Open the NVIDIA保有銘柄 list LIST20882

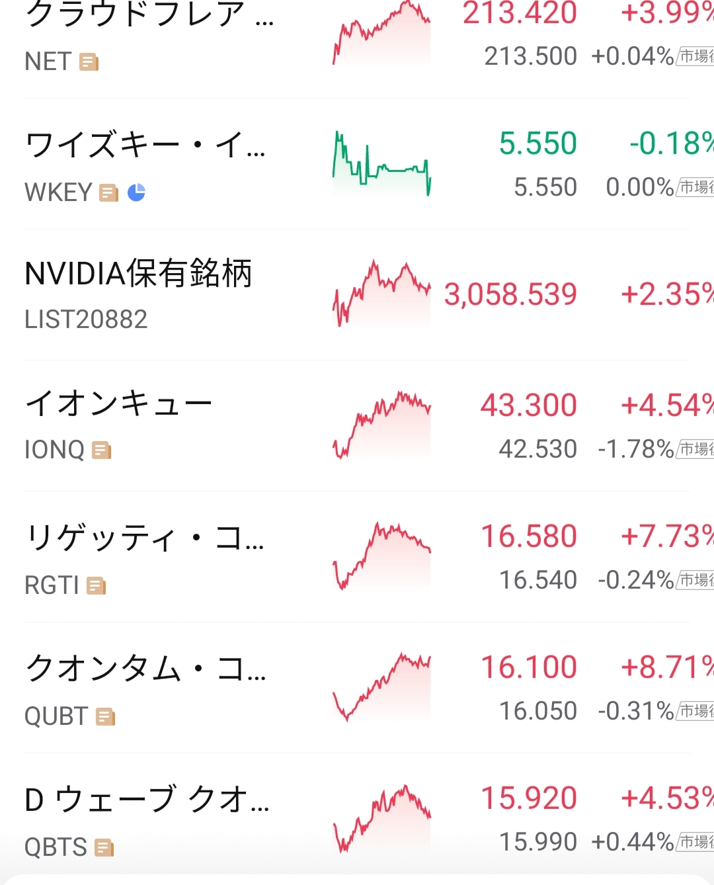click(x=357, y=295)
